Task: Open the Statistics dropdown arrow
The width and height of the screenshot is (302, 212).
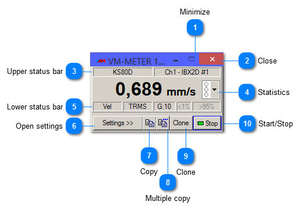Action: tap(215, 90)
